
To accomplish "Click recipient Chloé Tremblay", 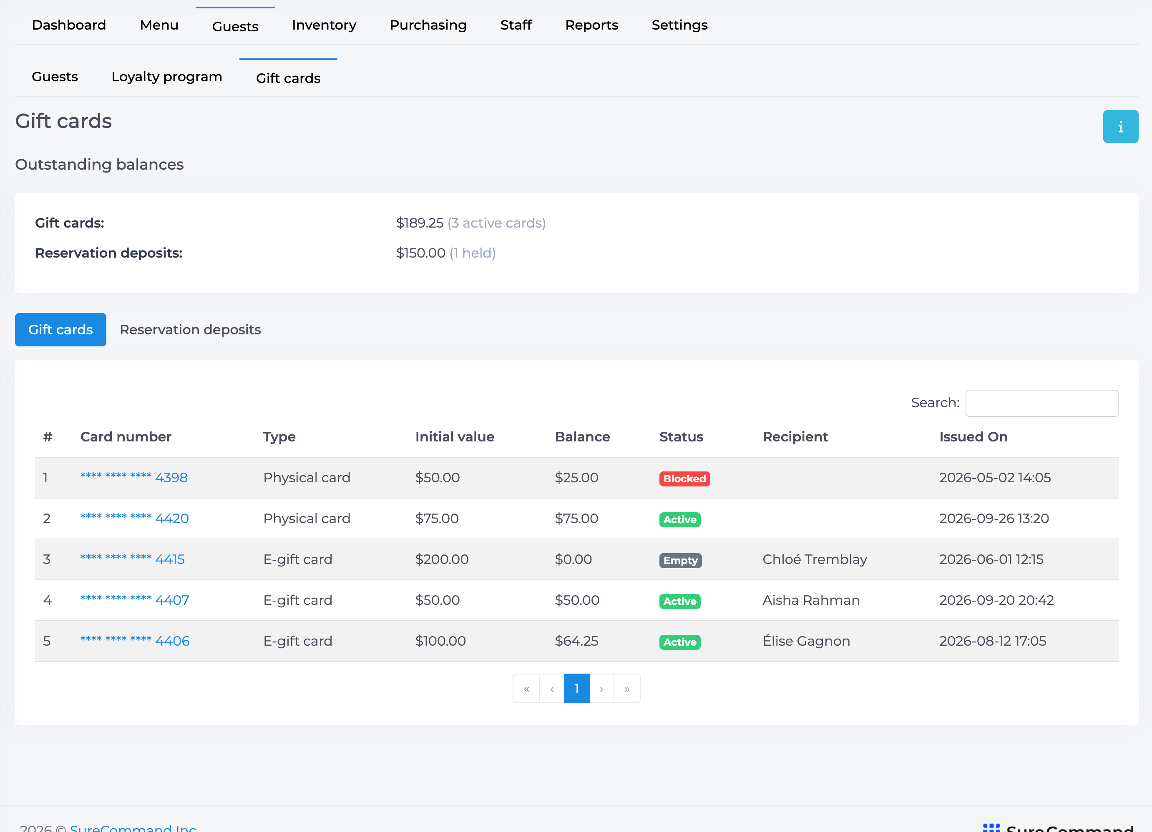I will [814, 559].
